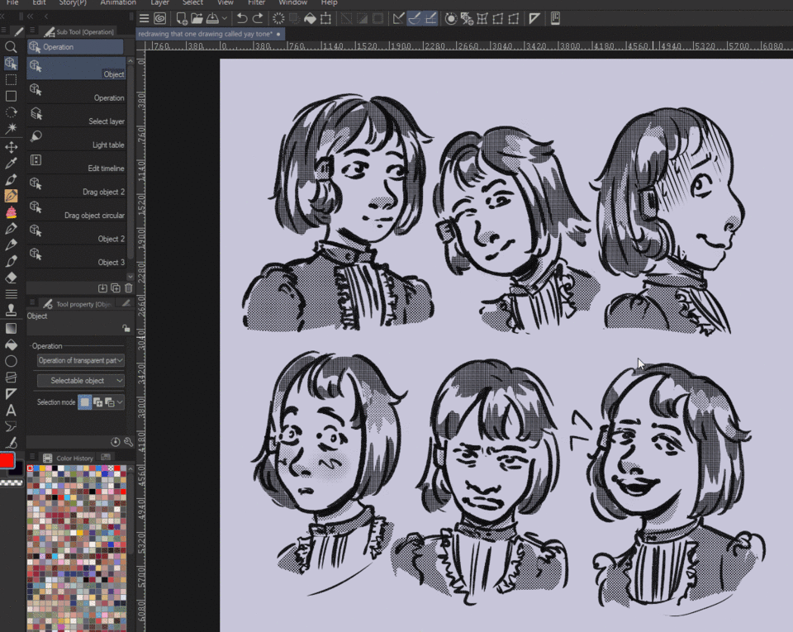
Task: Toggle the tool property lock icon
Action: point(126,328)
